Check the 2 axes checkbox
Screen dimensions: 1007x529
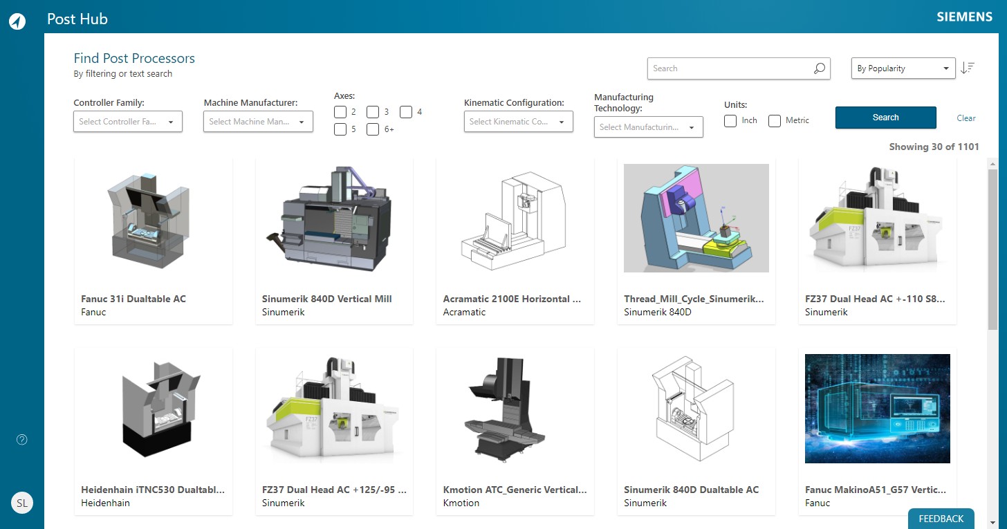(340, 111)
